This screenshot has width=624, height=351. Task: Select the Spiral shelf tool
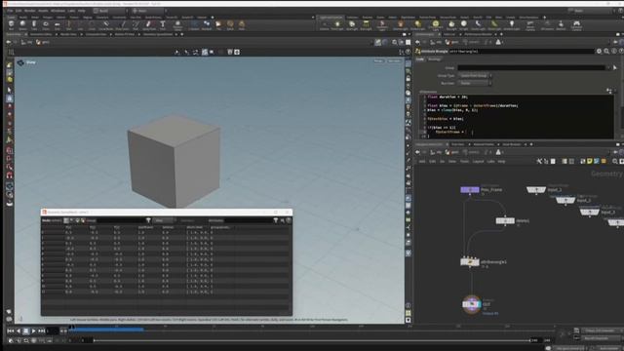pos(230,25)
